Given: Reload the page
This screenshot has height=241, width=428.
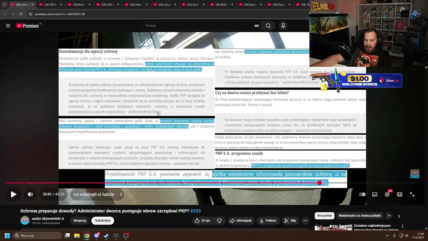Looking at the screenshot, I should (21, 14).
